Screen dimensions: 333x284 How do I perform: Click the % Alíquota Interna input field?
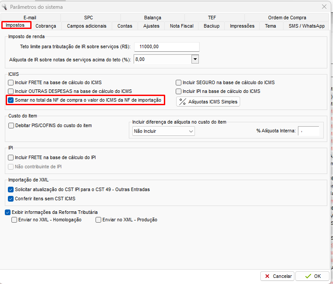[x=308, y=131]
